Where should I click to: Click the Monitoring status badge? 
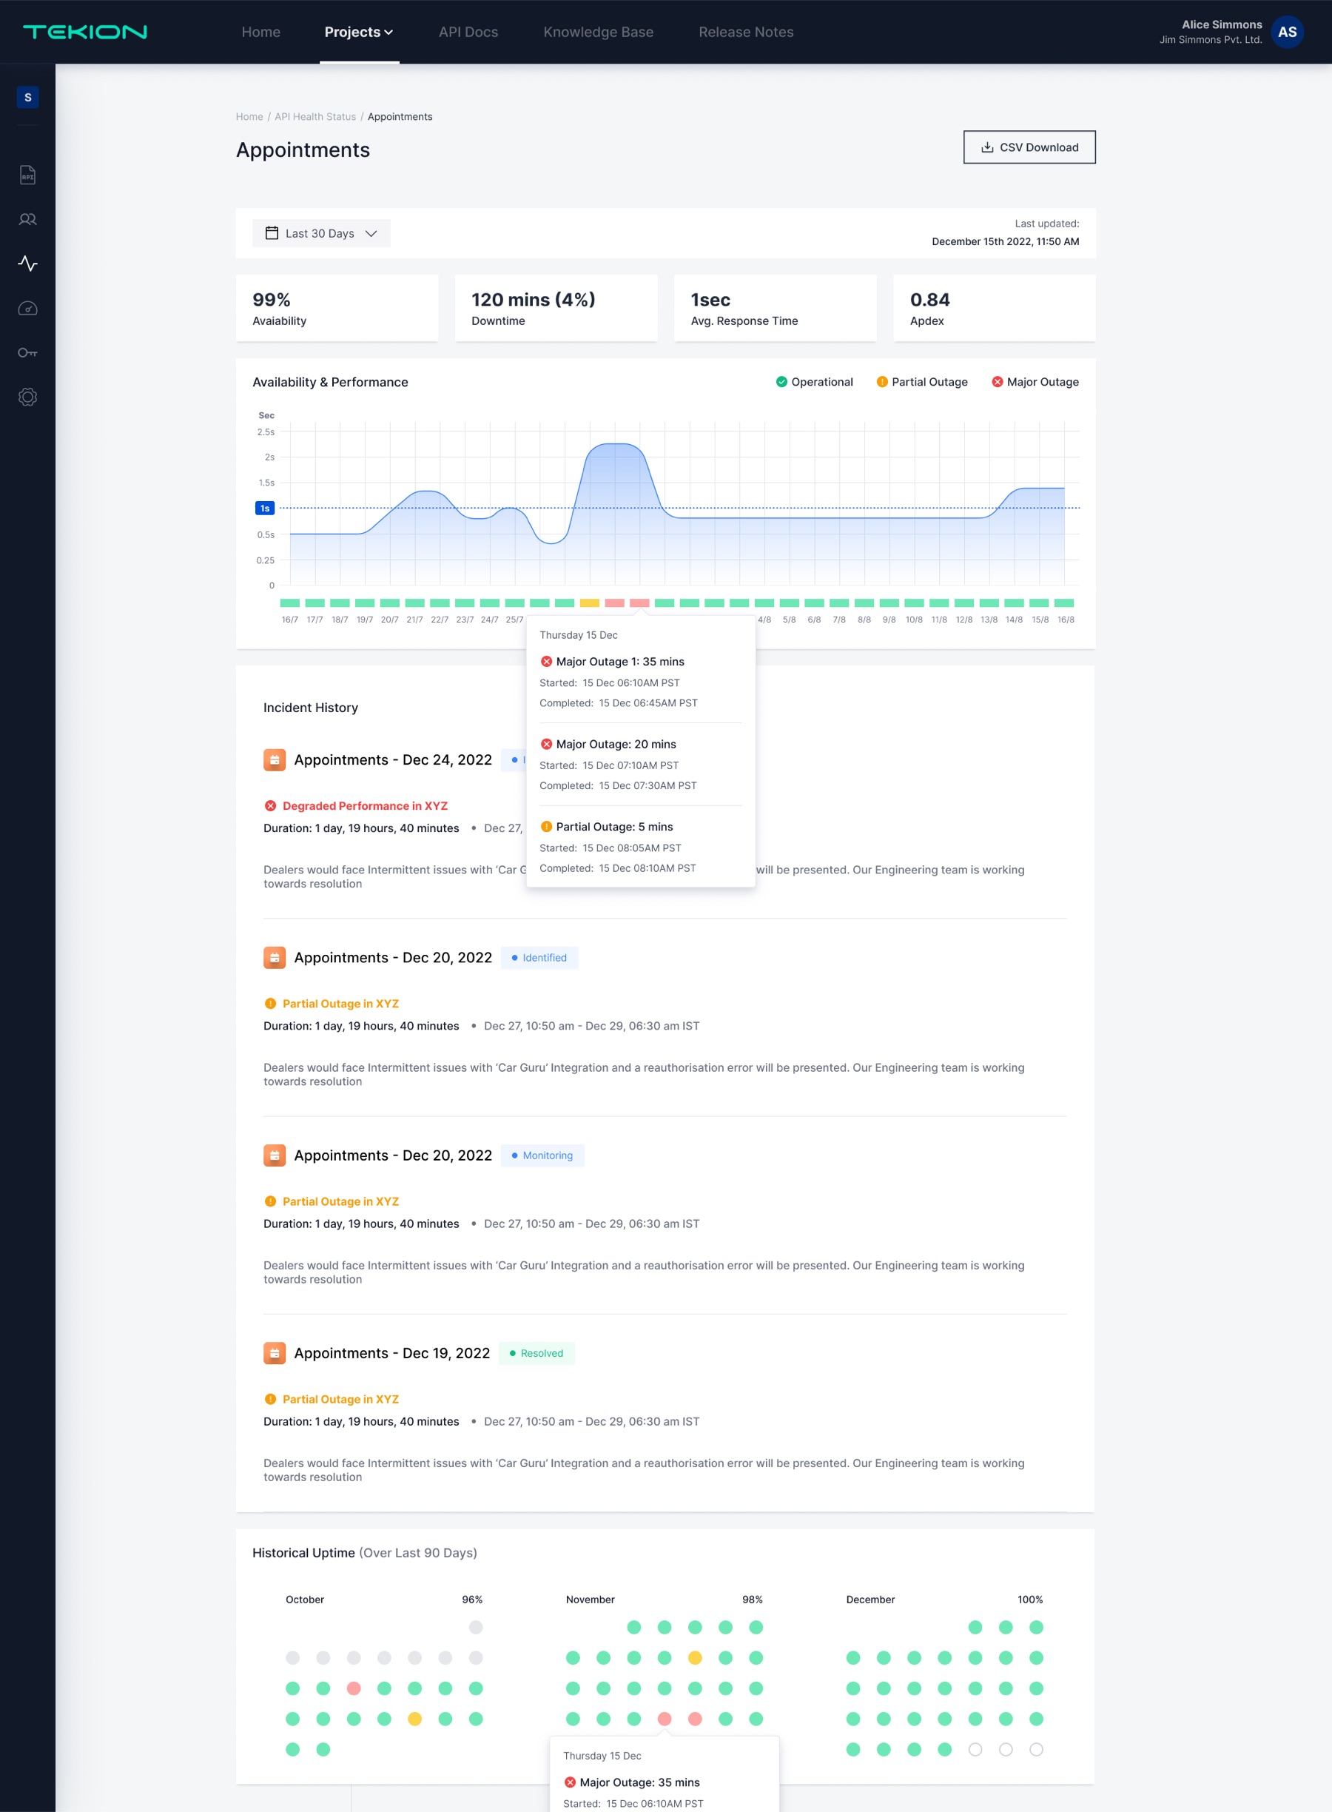point(542,1155)
